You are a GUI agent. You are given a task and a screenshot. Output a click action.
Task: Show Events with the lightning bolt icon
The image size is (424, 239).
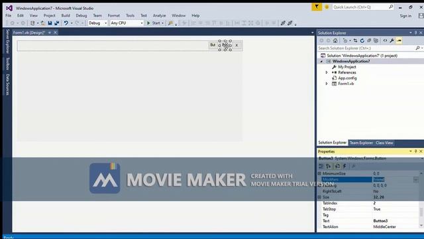[344, 166]
